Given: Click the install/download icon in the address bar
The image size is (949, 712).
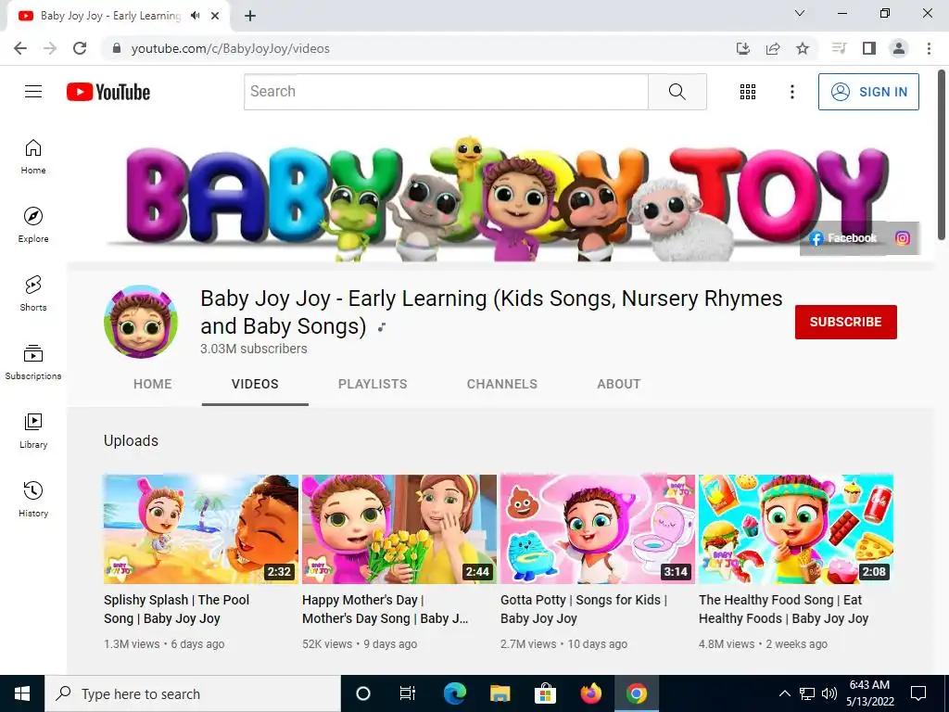Looking at the screenshot, I should click(743, 48).
